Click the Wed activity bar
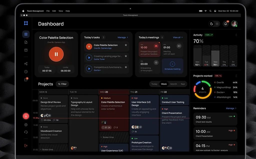 pyautogui.click(x=215, y=56)
